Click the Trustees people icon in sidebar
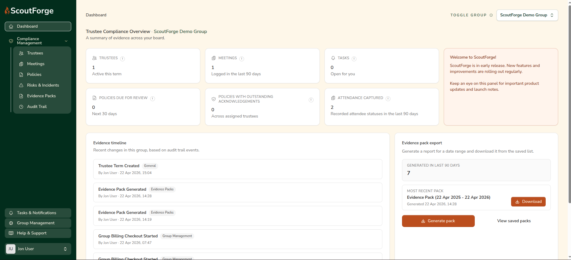The height and width of the screenshot is (260, 571). point(21,53)
